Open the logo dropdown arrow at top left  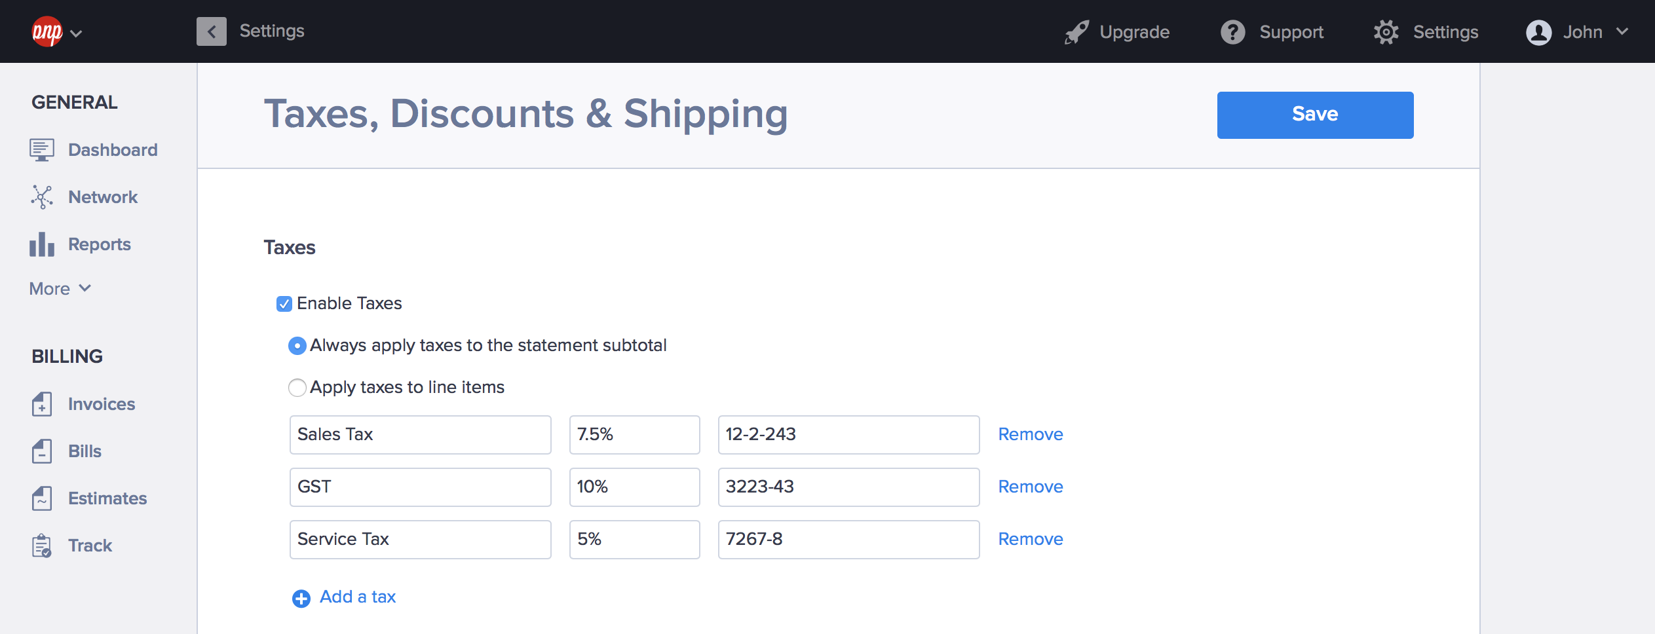click(76, 33)
